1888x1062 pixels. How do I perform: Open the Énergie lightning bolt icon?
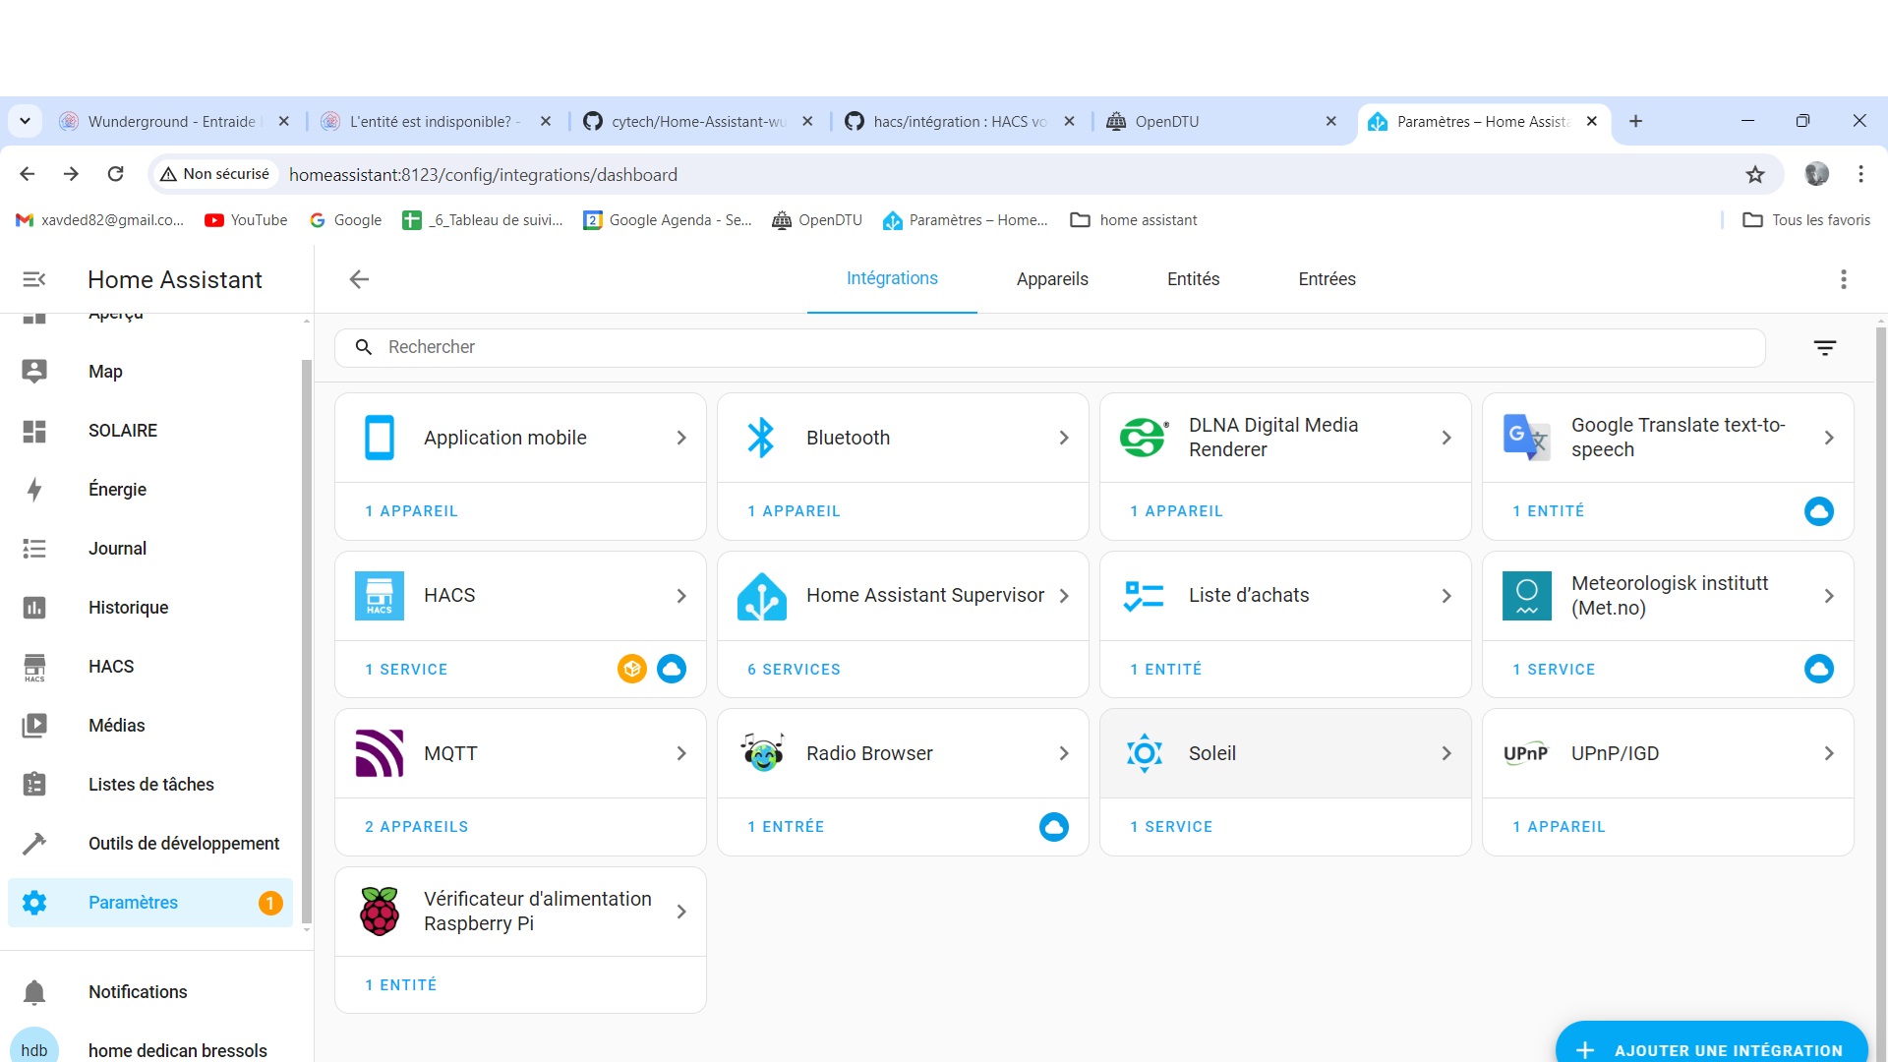point(34,490)
